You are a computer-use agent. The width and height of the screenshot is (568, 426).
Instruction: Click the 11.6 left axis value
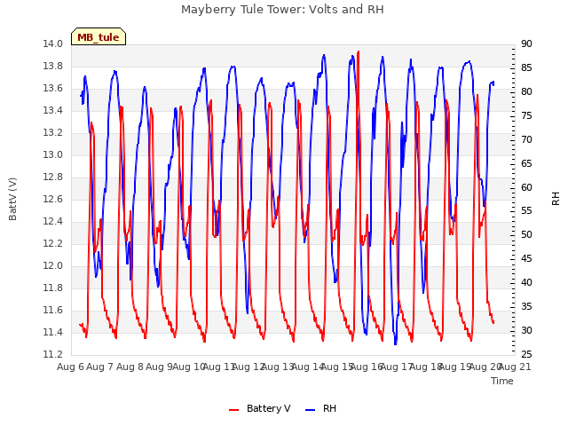coord(53,310)
